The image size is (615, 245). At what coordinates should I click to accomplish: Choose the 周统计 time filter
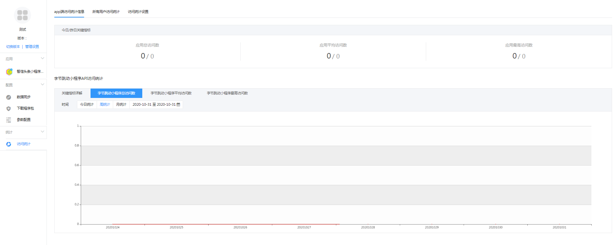pyautogui.click(x=105, y=104)
